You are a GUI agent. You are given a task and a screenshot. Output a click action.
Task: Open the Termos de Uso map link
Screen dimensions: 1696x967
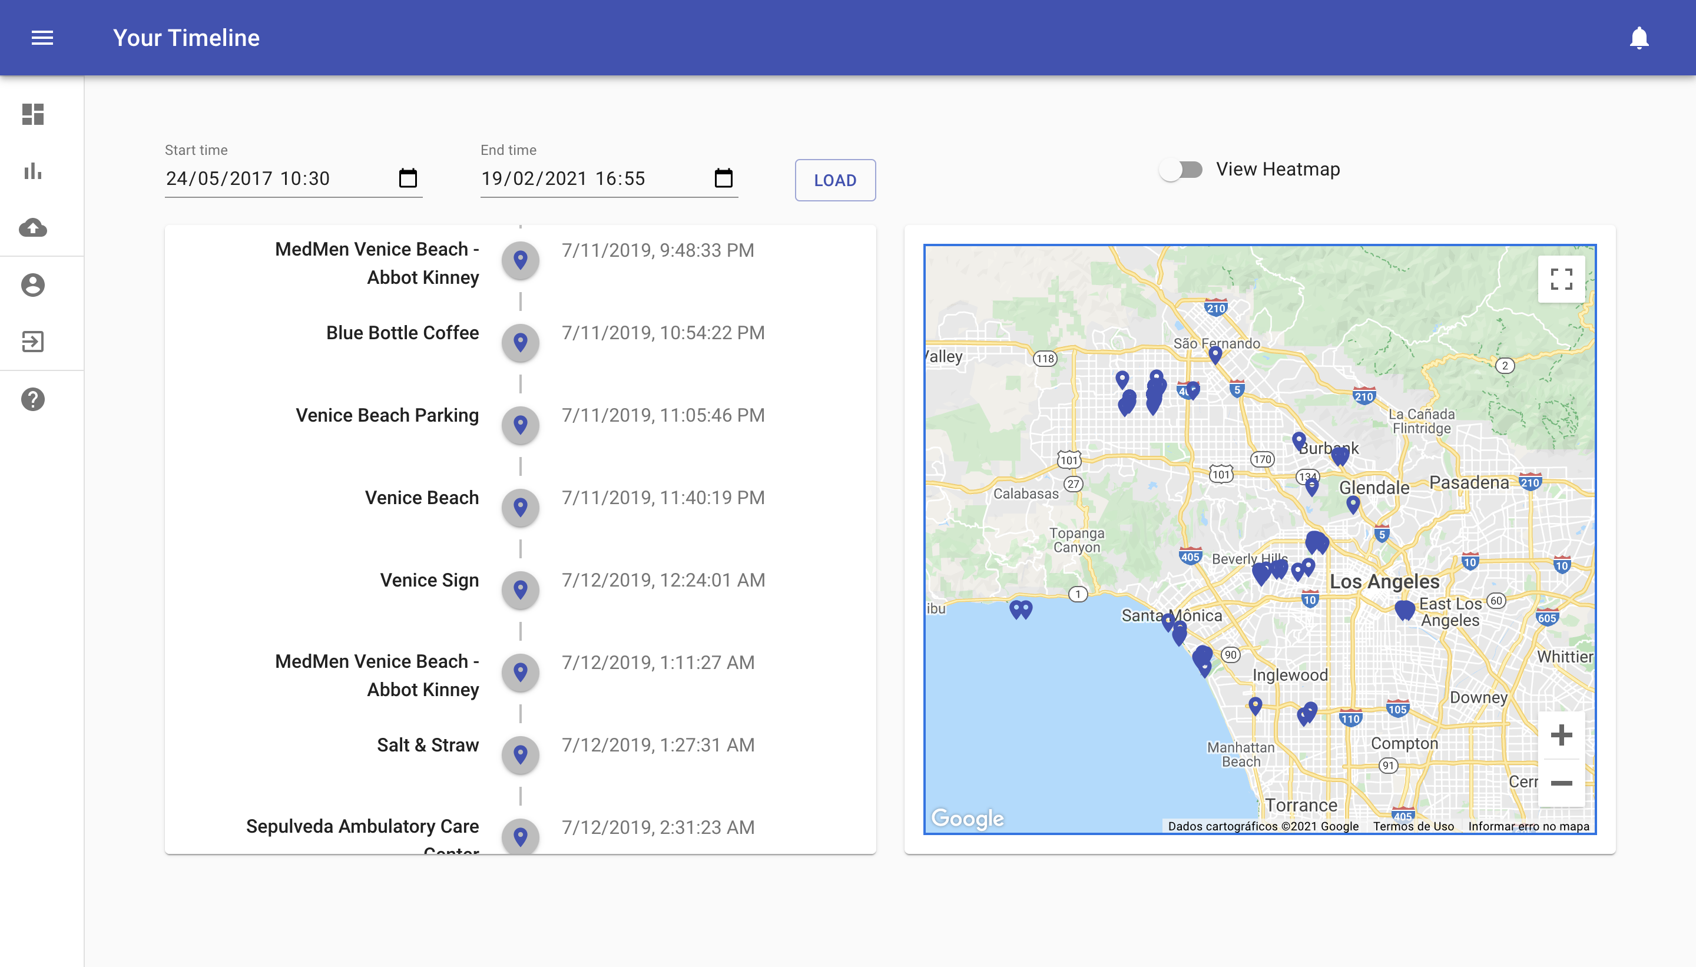point(1413,826)
